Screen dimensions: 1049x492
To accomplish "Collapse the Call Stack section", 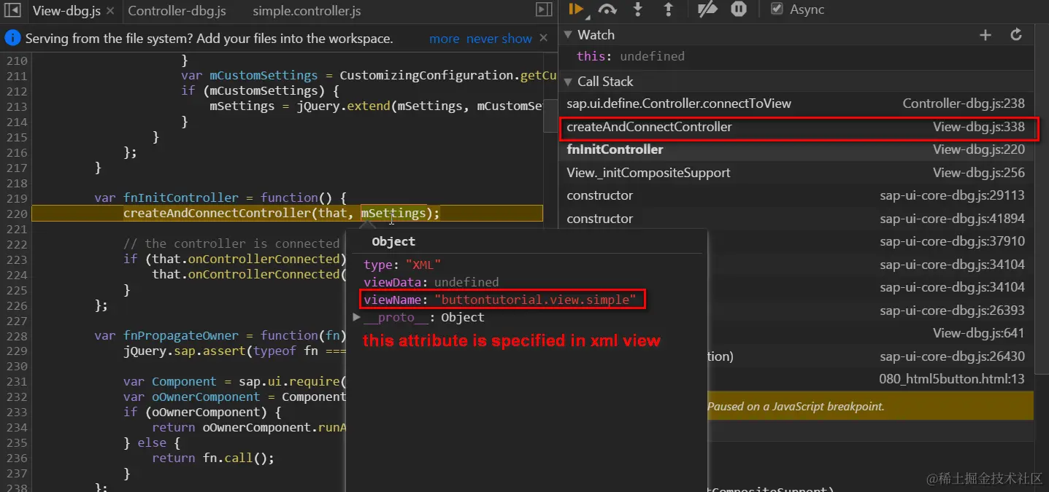I will (569, 81).
